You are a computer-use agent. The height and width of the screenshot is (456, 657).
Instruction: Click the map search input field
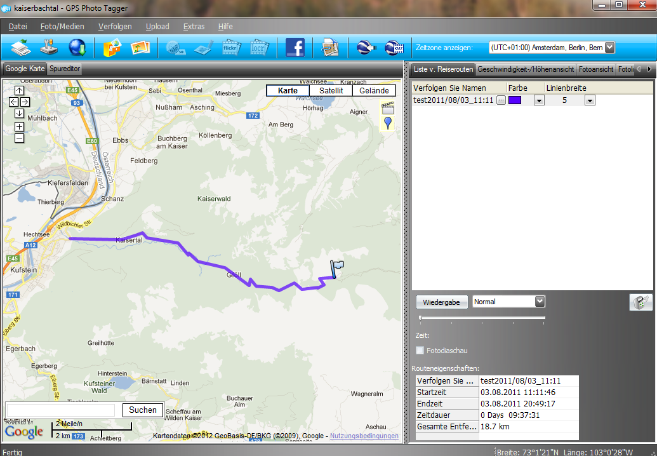click(61, 410)
